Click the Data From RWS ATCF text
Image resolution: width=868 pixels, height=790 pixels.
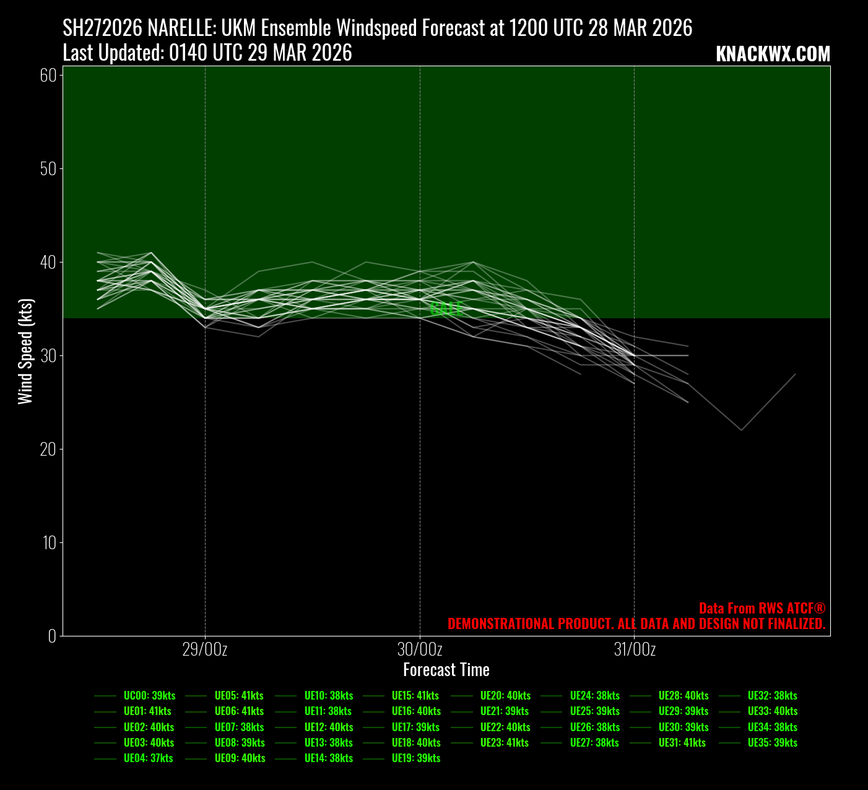pyautogui.click(x=762, y=609)
